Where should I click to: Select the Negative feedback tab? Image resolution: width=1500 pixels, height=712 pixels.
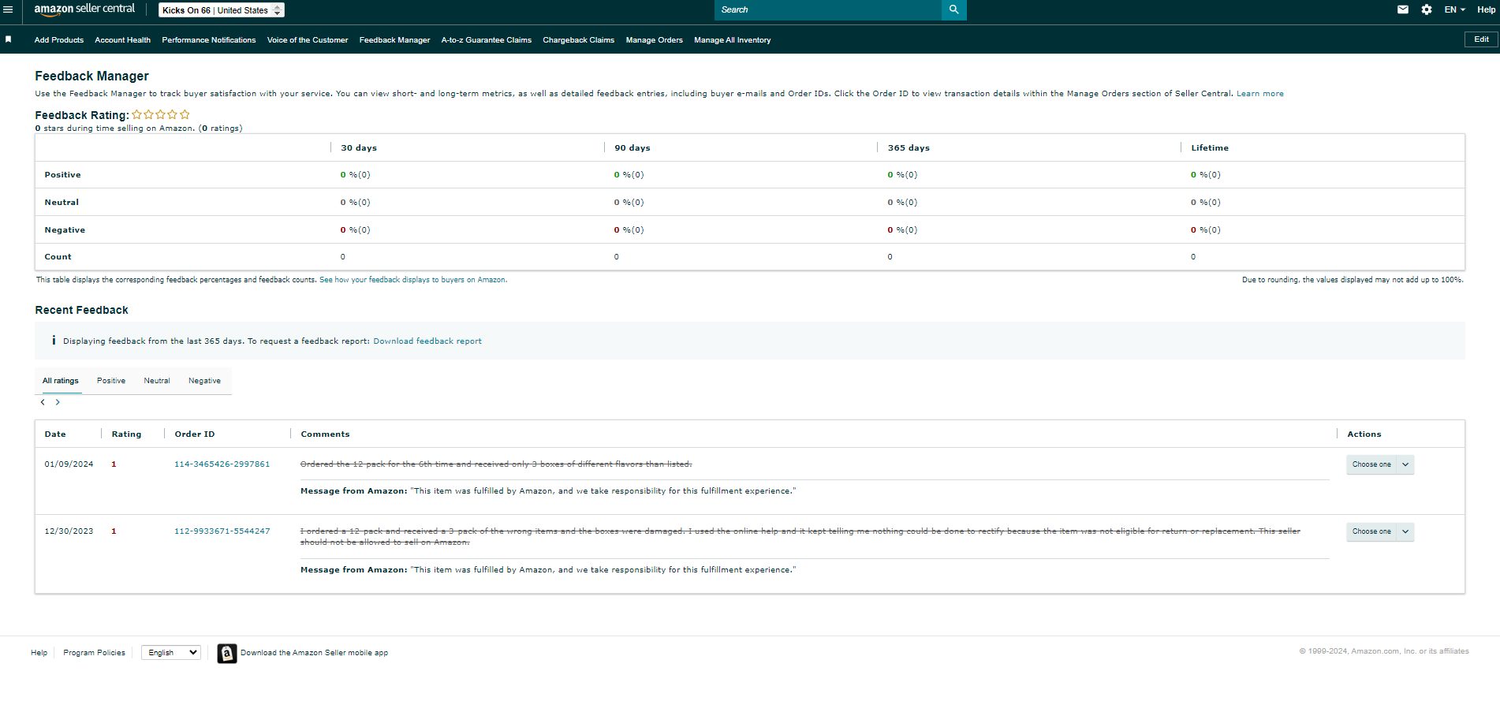tap(204, 381)
